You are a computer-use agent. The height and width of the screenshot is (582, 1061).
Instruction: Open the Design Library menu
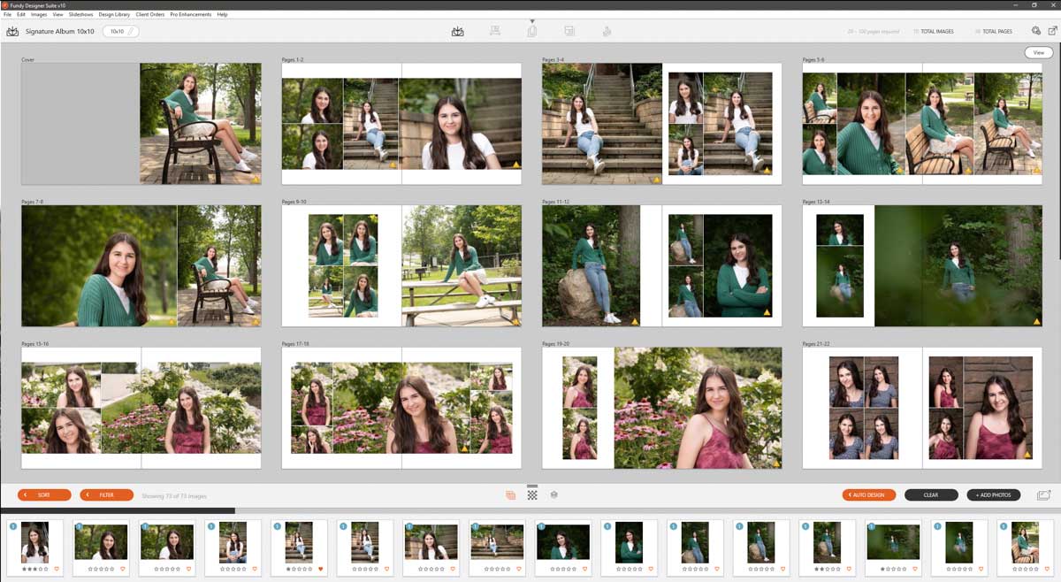click(114, 15)
